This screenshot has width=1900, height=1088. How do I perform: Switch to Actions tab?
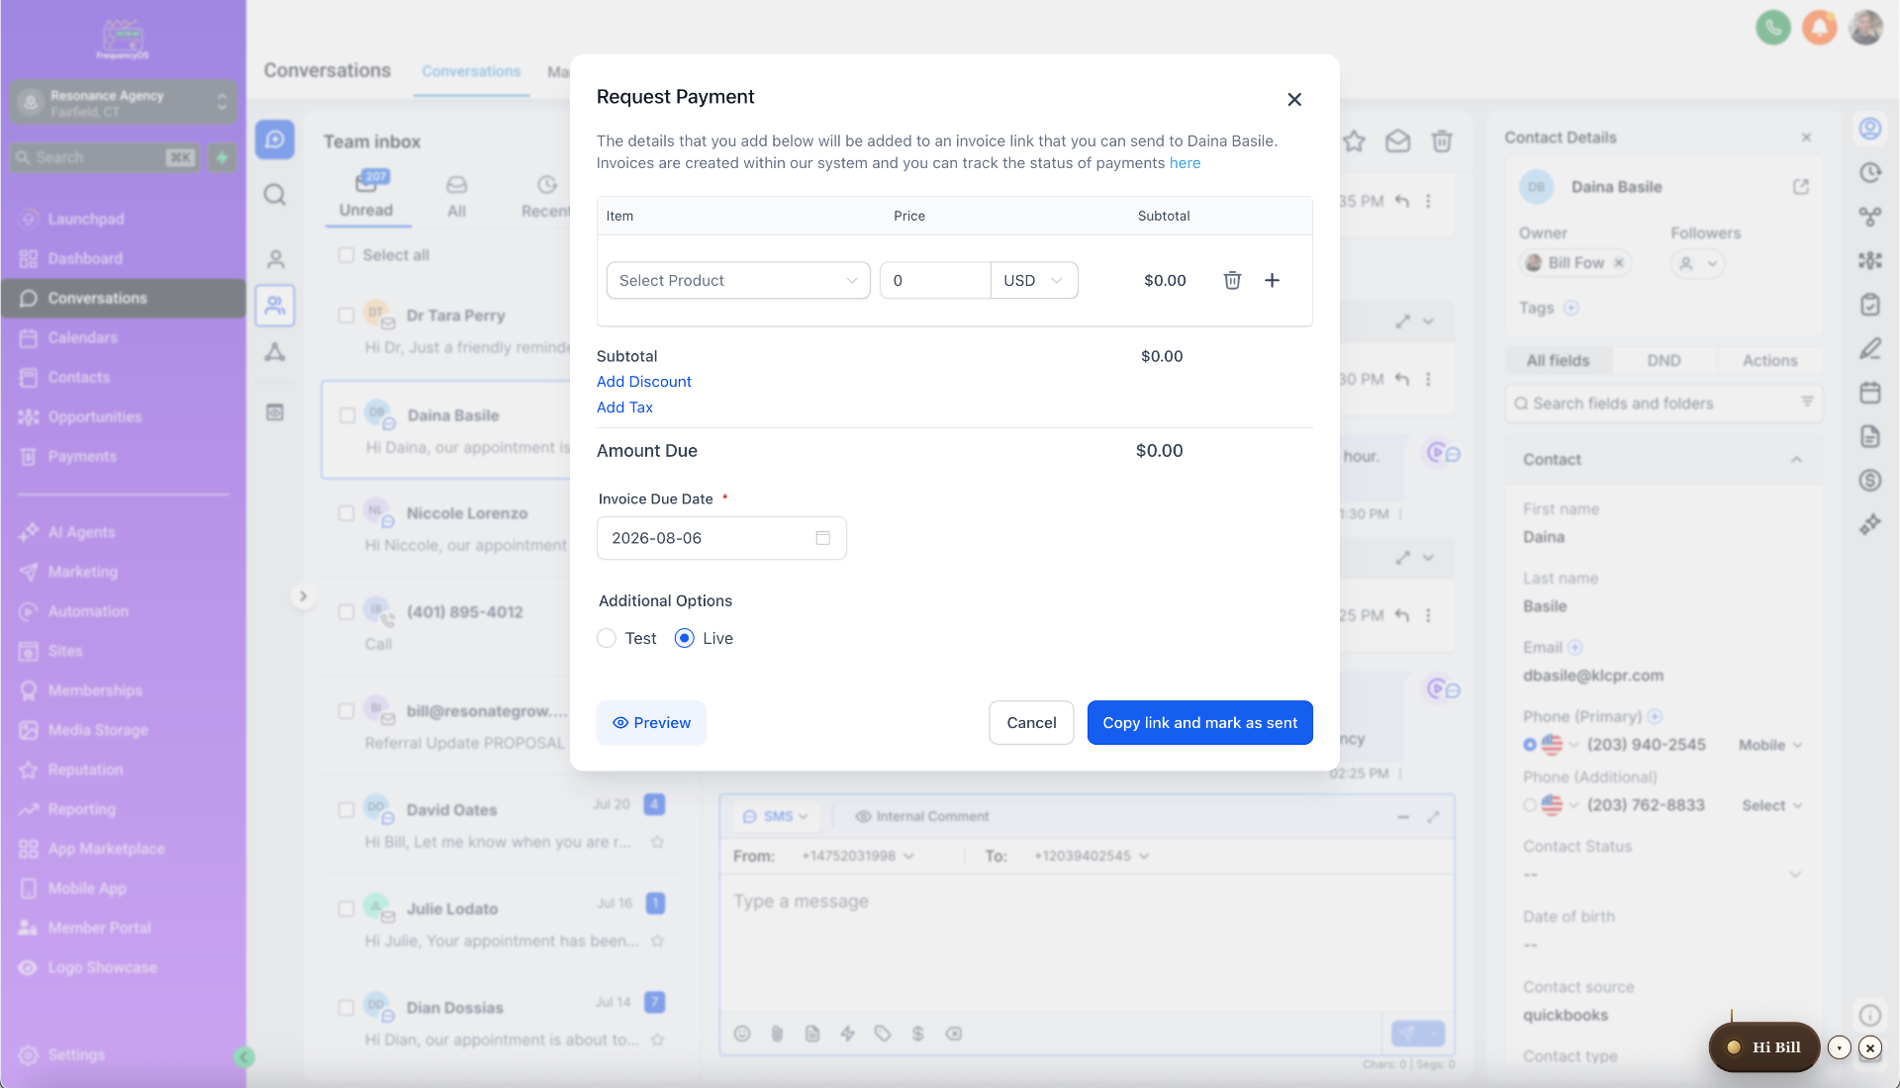pyautogui.click(x=1769, y=360)
